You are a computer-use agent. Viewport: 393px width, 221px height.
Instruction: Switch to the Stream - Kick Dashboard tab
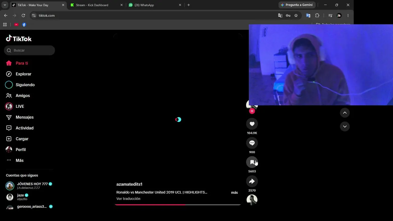[x=96, y=5]
